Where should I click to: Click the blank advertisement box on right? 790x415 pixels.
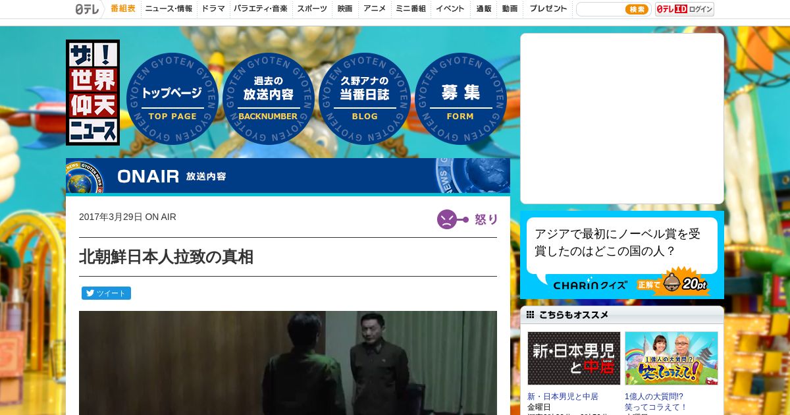[622, 119]
